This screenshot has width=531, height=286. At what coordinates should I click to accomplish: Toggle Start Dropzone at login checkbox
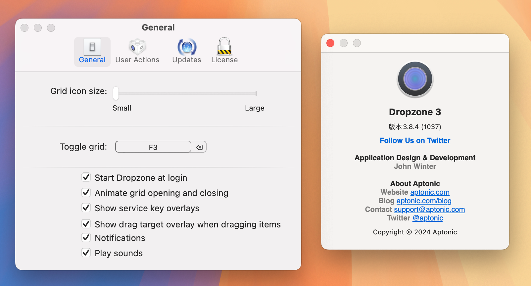pos(86,177)
